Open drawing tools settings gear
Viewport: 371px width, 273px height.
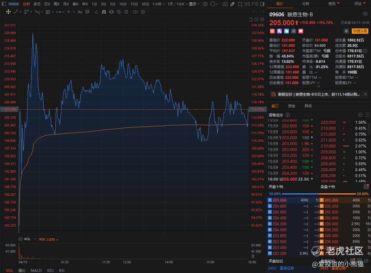pyautogui.click(x=143, y=12)
